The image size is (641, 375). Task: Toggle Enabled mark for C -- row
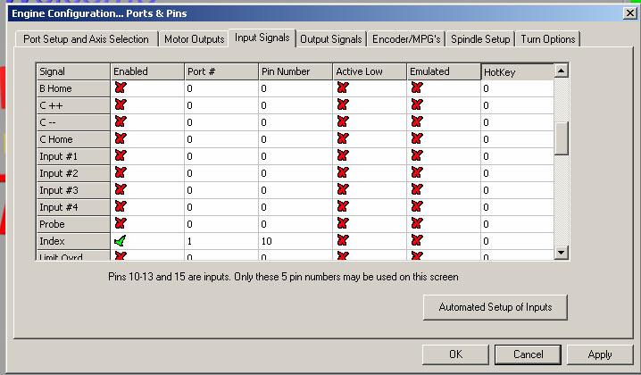point(121,121)
